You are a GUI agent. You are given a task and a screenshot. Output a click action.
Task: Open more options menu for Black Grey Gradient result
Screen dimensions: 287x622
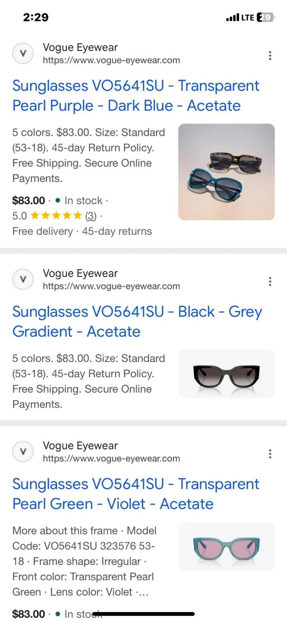(x=270, y=282)
